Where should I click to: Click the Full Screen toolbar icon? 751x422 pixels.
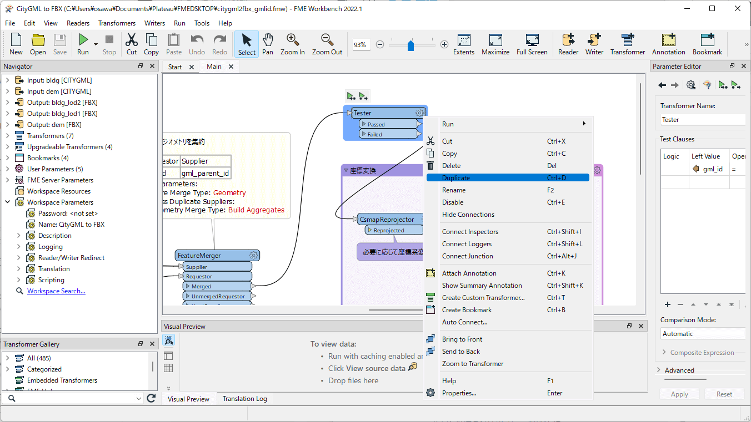click(532, 40)
